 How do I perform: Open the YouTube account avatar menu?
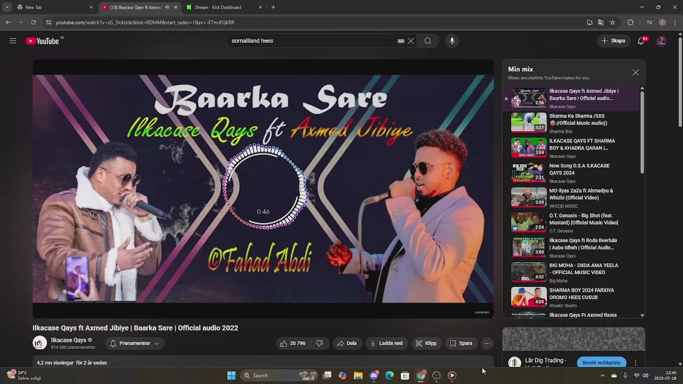click(662, 41)
